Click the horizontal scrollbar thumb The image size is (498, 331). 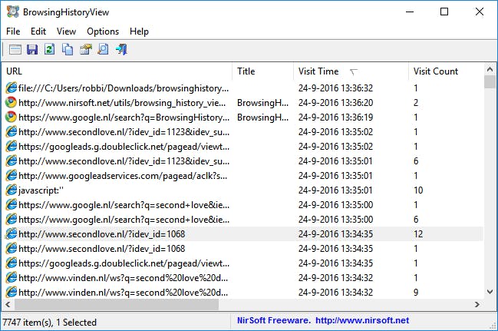[117, 305]
